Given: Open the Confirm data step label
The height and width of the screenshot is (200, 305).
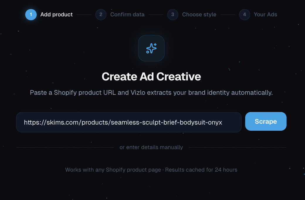Looking at the screenshot, I should point(127,15).
